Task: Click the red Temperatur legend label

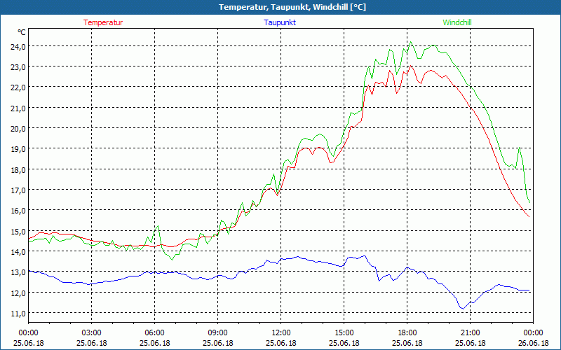Action: click(103, 22)
